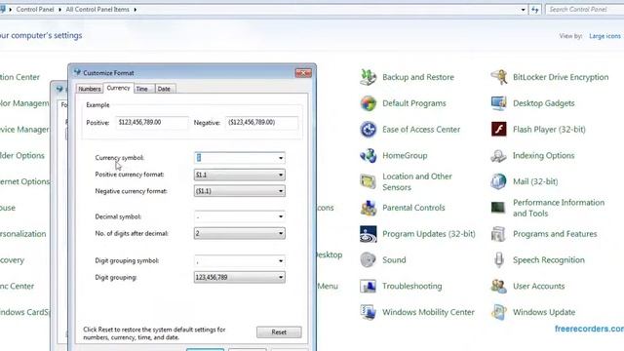Open the Sound link text
Image resolution: width=624 pixels, height=351 pixels.
pyautogui.click(x=394, y=260)
